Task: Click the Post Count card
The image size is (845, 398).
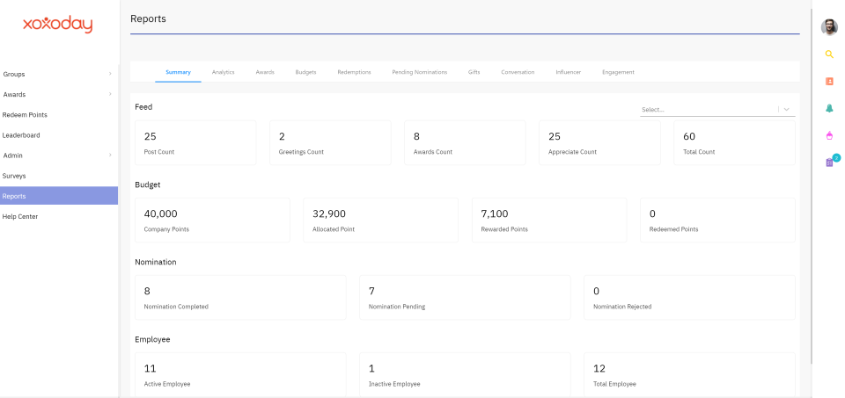Action: [x=195, y=142]
